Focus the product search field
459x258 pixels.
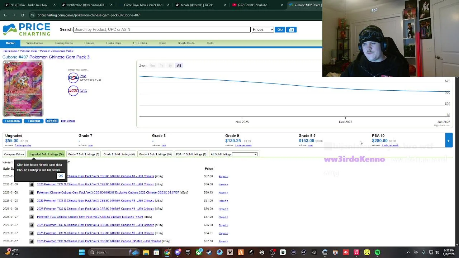pyautogui.click(x=162, y=29)
